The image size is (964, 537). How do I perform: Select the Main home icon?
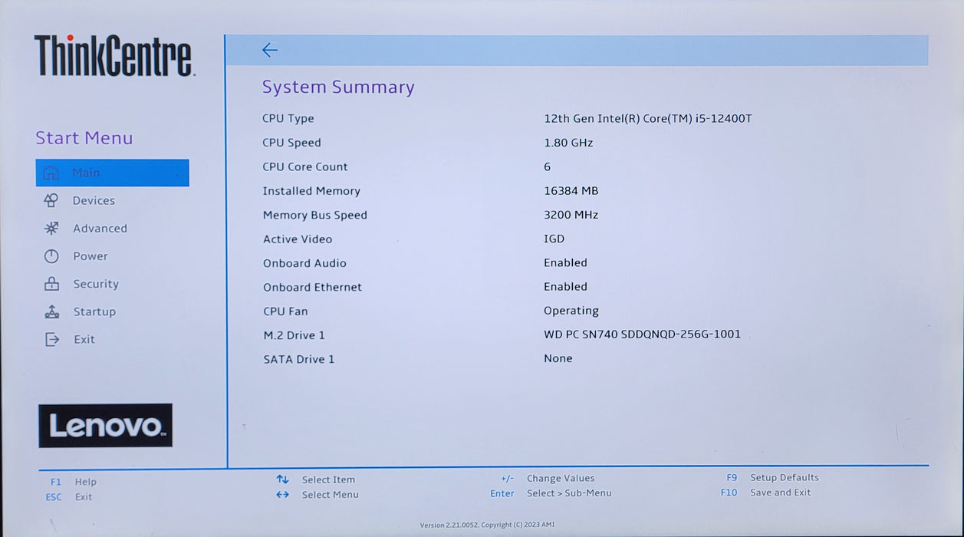tap(51, 173)
